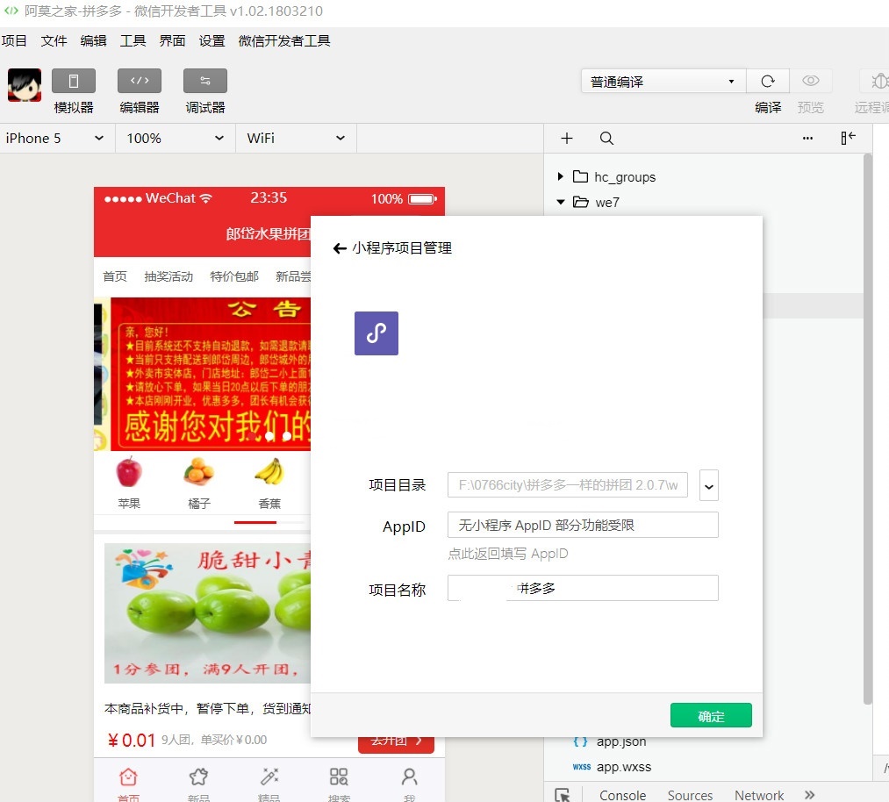The width and height of the screenshot is (889, 802).
Task: Click the plus icon to add file
Action: (566, 139)
